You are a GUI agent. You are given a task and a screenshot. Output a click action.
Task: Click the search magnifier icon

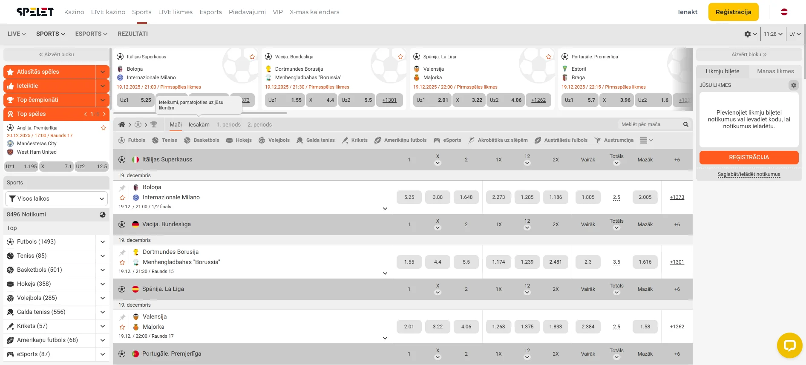(x=686, y=124)
